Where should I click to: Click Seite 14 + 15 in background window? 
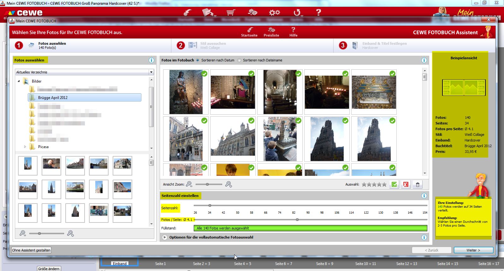click(448, 263)
